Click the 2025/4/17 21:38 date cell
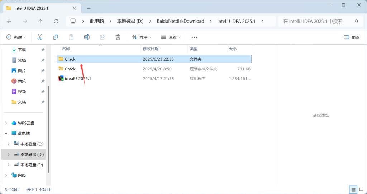The height and width of the screenshot is (194, 367). (x=158, y=79)
